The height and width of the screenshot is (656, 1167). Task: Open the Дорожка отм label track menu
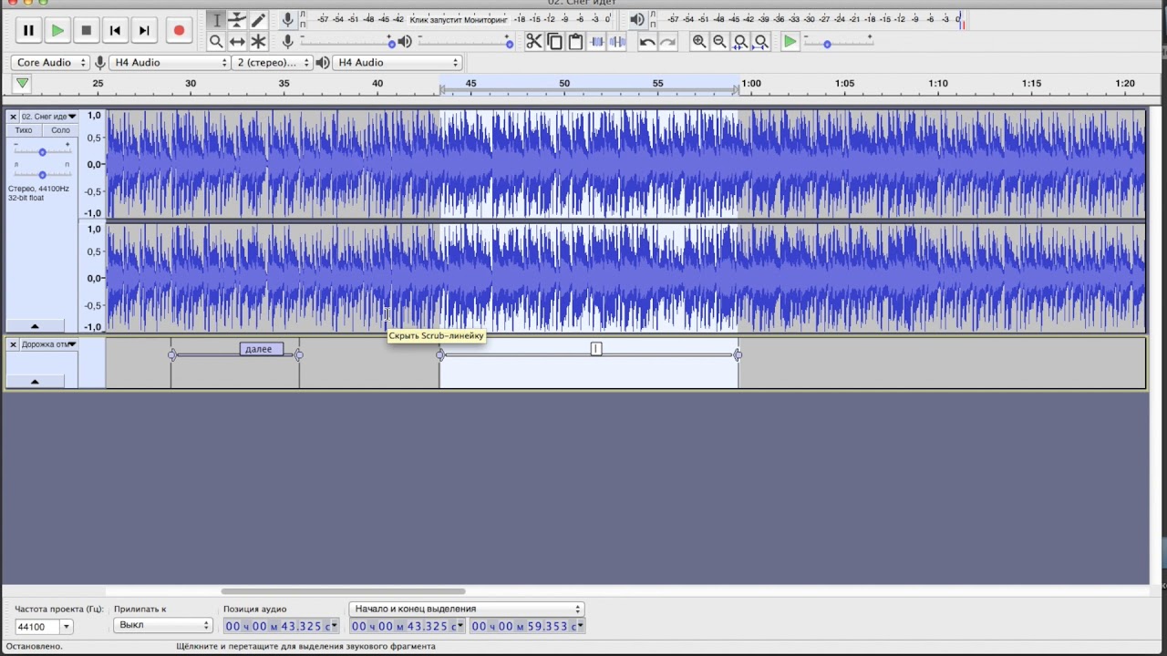(x=49, y=344)
